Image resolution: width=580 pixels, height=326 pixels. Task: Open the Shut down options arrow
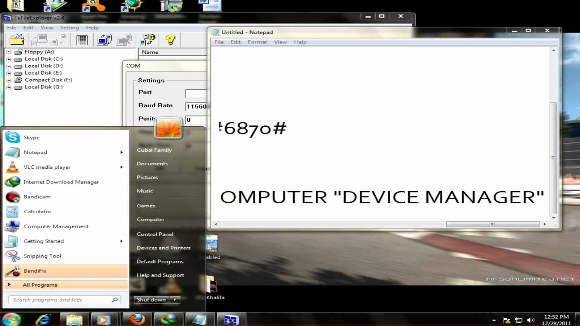[175, 300]
